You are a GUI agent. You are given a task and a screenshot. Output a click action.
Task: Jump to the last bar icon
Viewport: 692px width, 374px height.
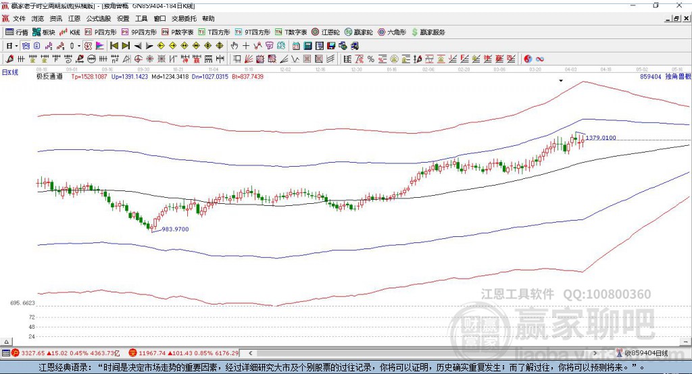(126, 46)
